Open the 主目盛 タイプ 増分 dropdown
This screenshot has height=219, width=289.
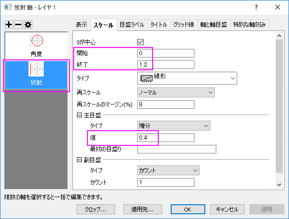[174, 126]
